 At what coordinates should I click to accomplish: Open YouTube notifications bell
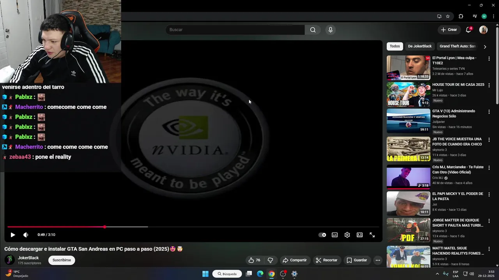coord(469,30)
